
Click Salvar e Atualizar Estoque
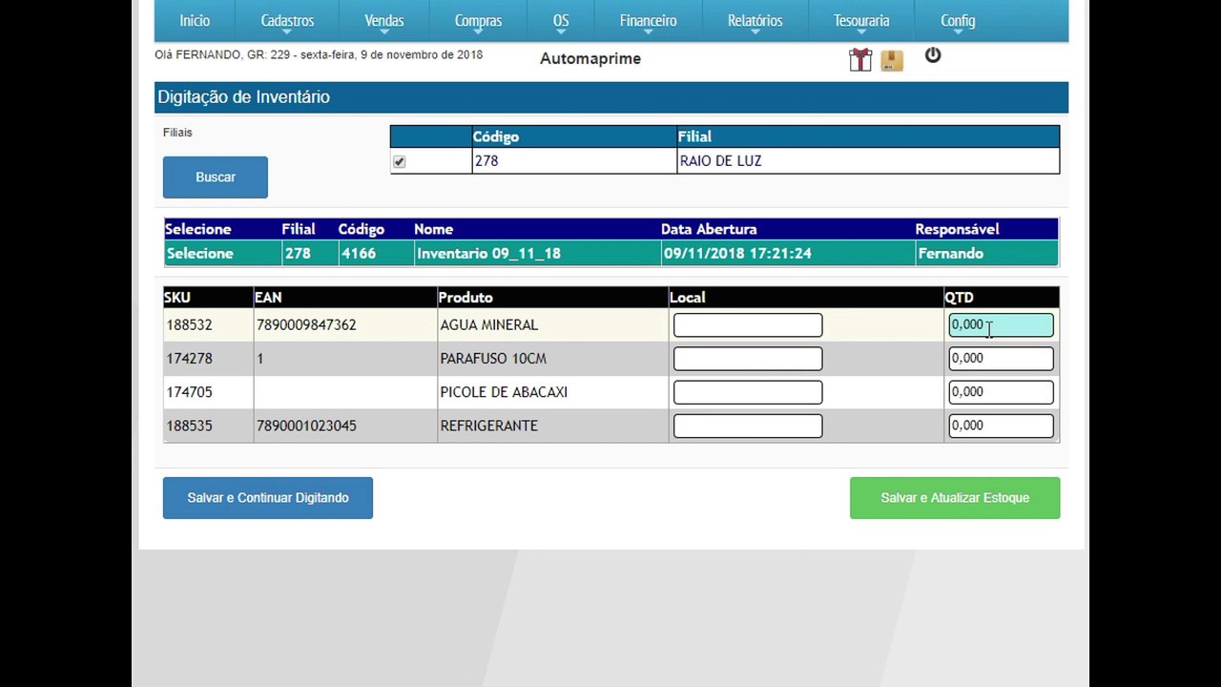coord(955,498)
